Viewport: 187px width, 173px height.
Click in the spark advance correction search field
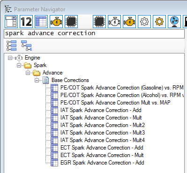click(x=94, y=34)
